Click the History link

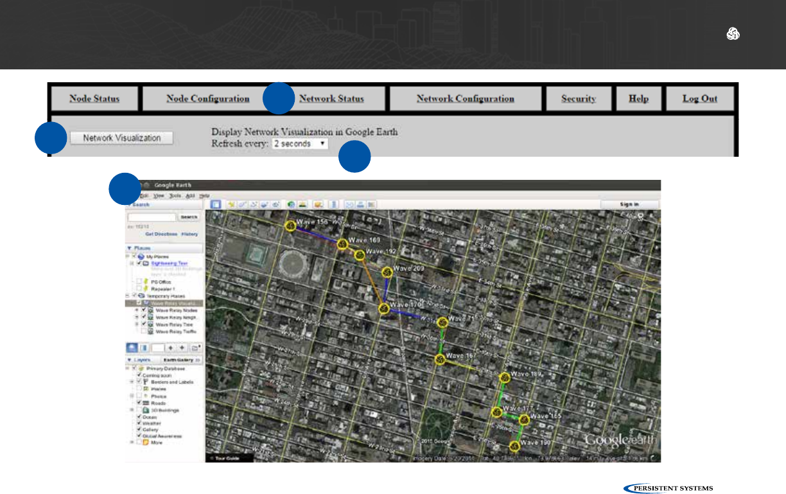(x=189, y=234)
